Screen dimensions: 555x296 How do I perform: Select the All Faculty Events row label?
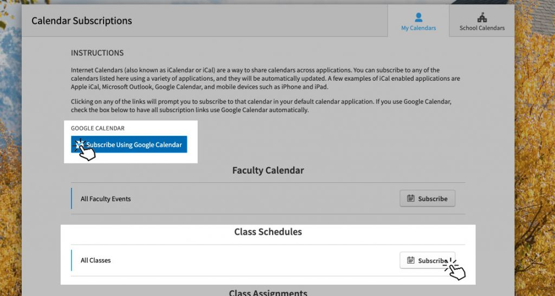[x=106, y=199]
